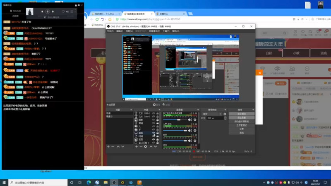Viewport: 331px width, 186px height.
Task: Open gear settings for the first mixer track
Action: pos(195,120)
